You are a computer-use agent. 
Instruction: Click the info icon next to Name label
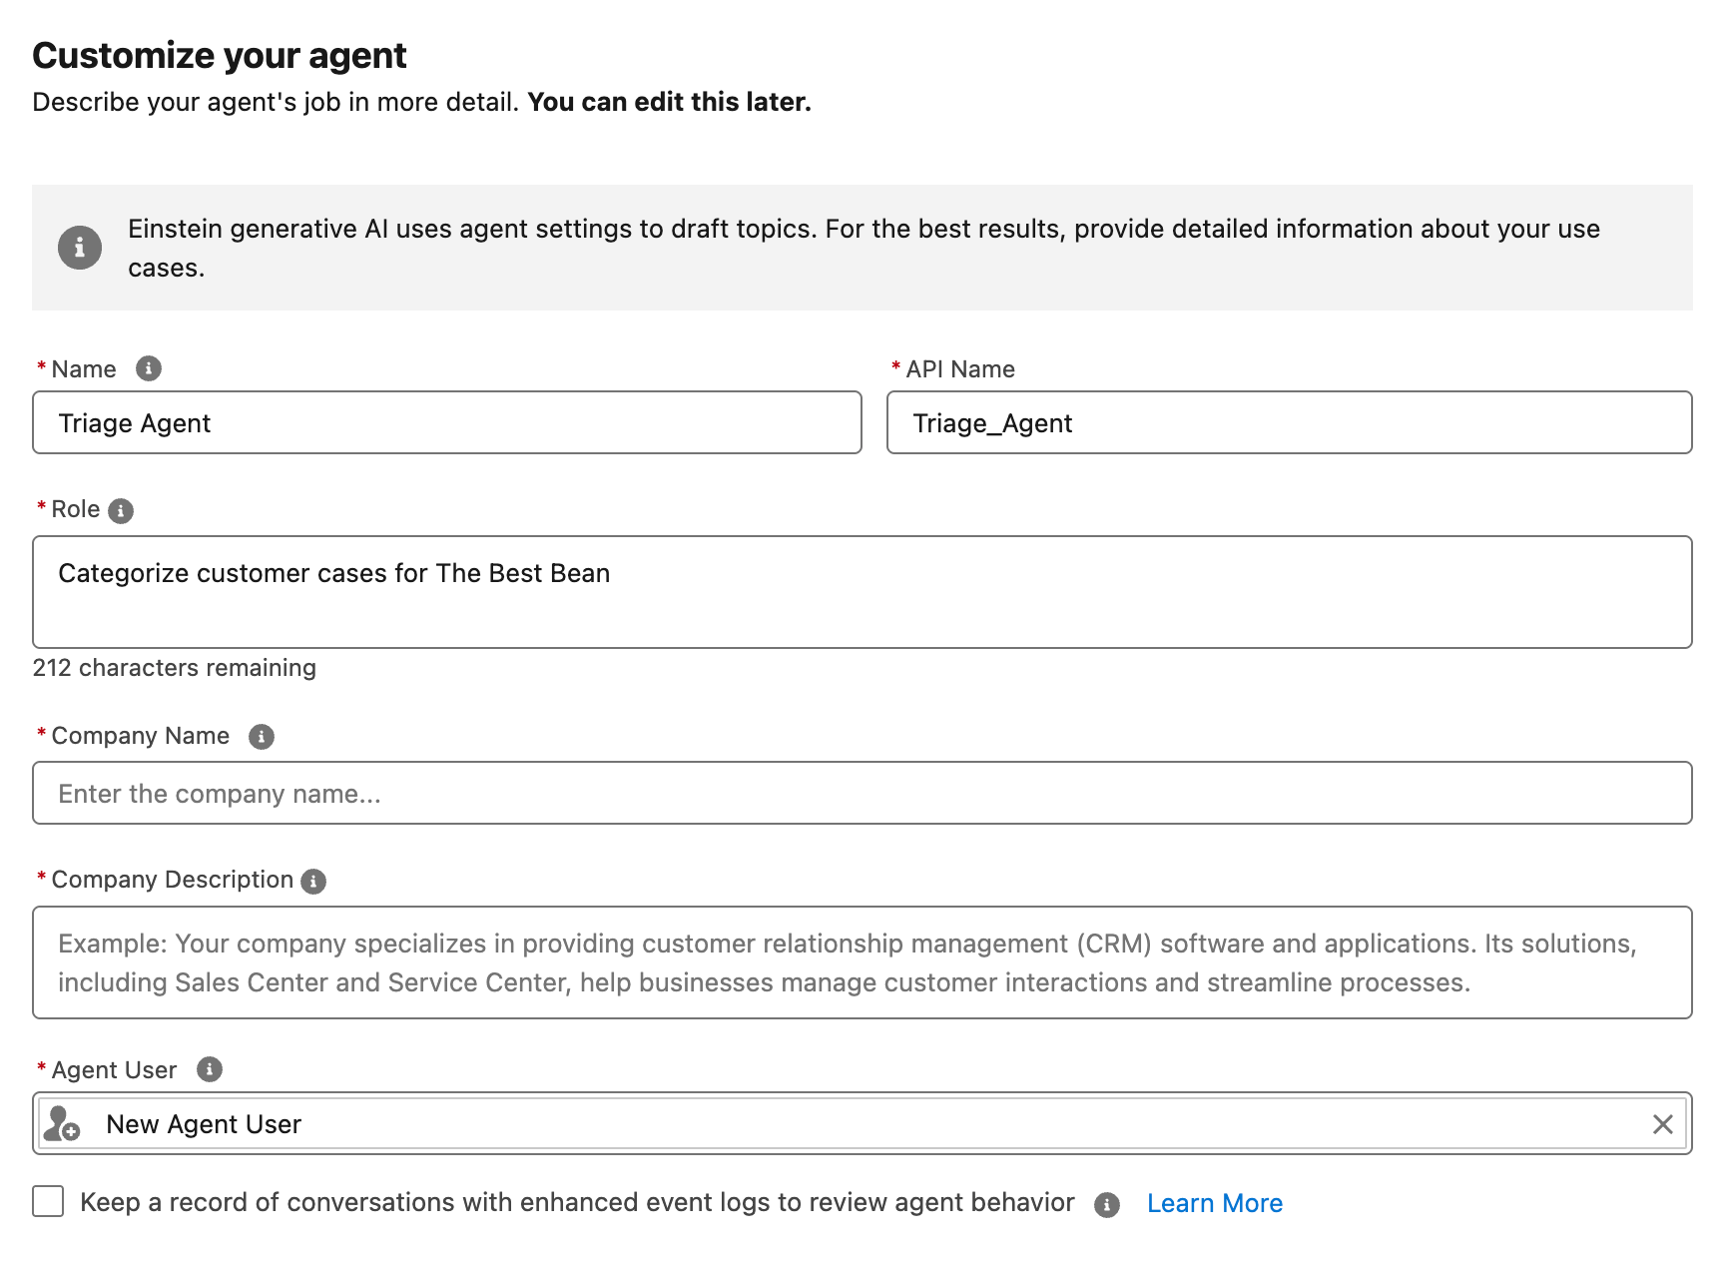pyautogui.click(x=149, y=368)
